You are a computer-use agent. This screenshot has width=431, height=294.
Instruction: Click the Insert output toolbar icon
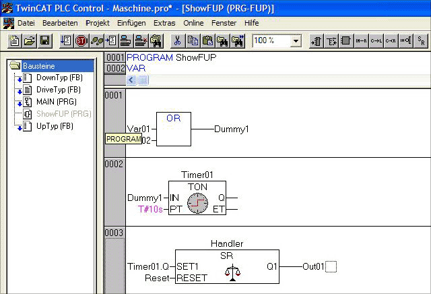[331, 41]
